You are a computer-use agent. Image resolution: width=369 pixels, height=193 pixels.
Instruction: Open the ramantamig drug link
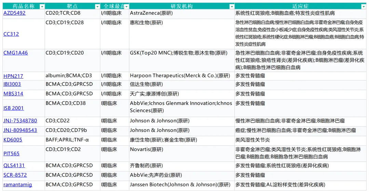click(18, 185)
